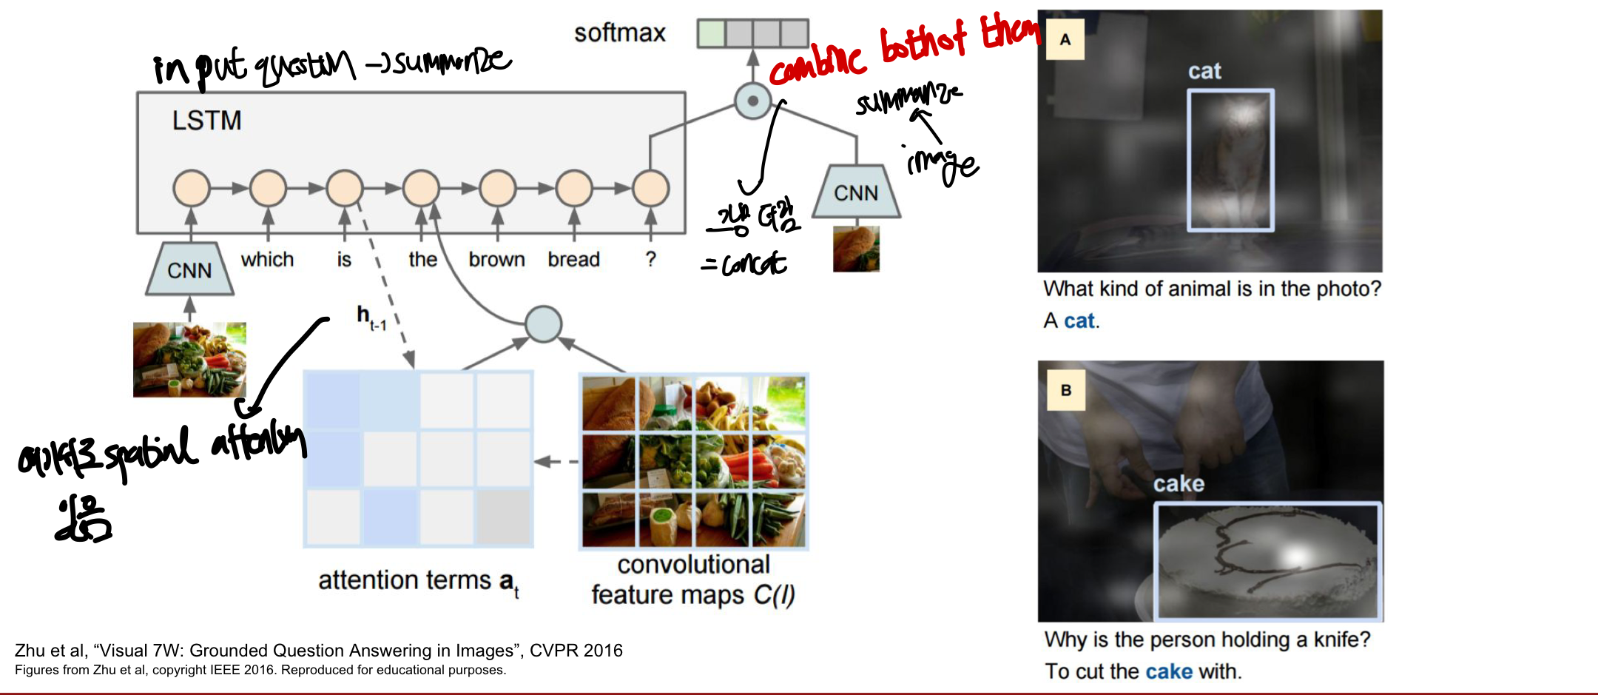Click the attention terms grid

tap(419, 459)
